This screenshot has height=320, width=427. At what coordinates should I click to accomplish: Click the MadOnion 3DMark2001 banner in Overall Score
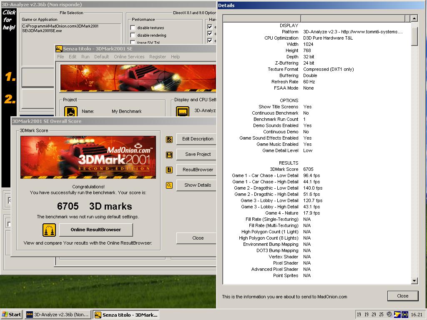tap(88, 157)
